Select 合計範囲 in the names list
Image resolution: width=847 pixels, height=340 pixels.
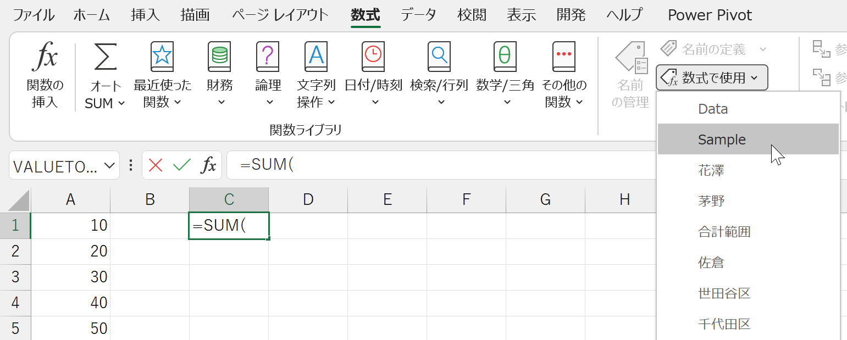point(724,232)
